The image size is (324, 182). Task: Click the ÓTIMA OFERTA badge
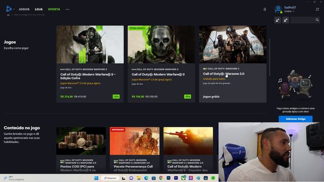137,28
